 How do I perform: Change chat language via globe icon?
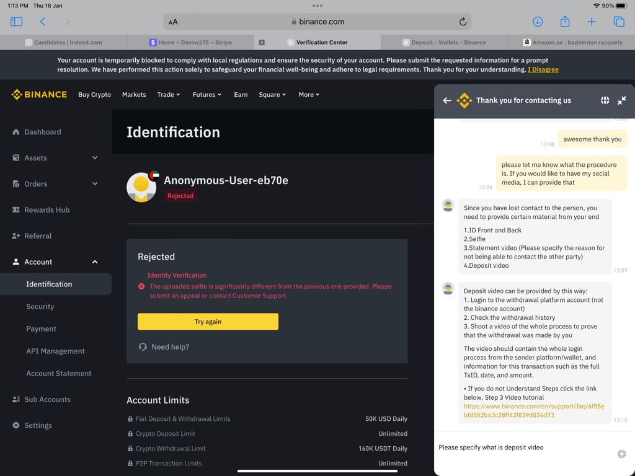[x=605, y=100]
